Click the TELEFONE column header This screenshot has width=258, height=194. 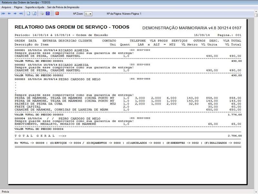pos(138,41)
